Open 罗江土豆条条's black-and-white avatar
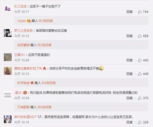Viewport: 153px width, 127px height. [x=8, y=33]
